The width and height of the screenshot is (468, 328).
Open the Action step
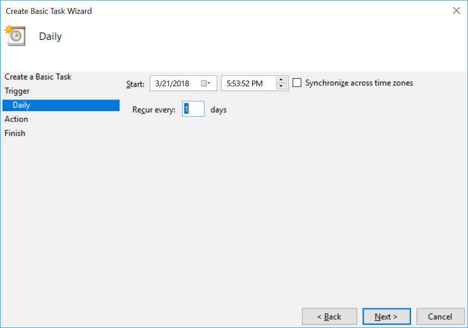pyautogui.click(x=16, y=119)
